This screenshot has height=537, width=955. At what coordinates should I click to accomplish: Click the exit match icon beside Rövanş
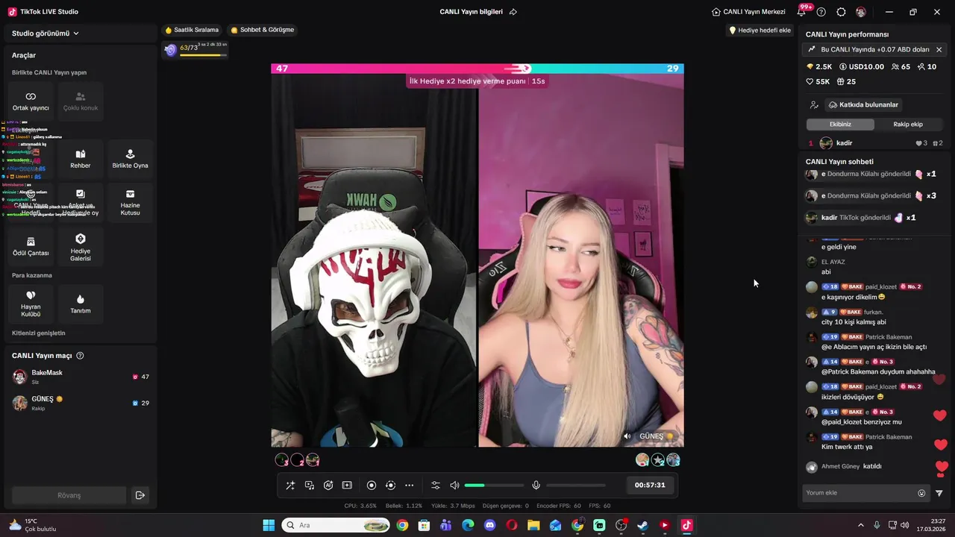click(140, 495)
